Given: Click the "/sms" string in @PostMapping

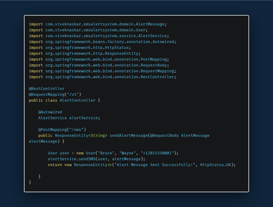Looking at the screenshot, I should point(76,129).
